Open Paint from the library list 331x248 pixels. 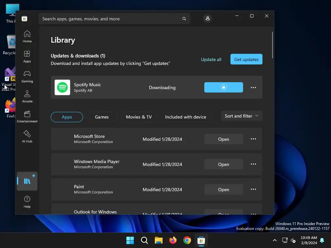click(224, 190)
